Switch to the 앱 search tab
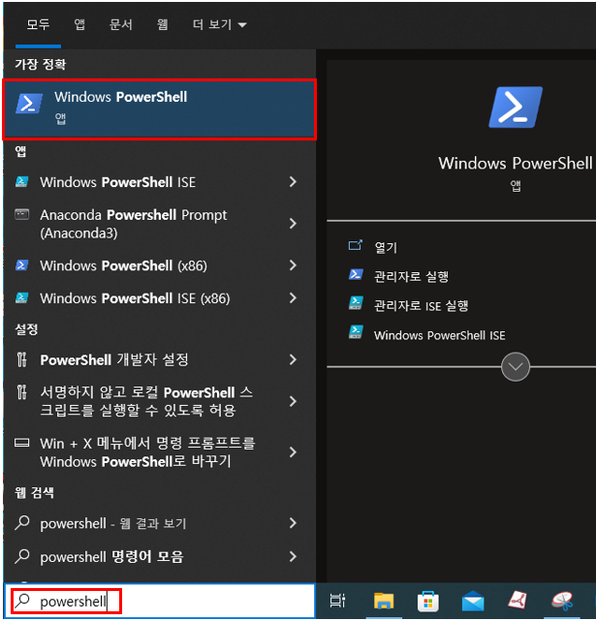596x621 pixels. (x=79, y=24)
